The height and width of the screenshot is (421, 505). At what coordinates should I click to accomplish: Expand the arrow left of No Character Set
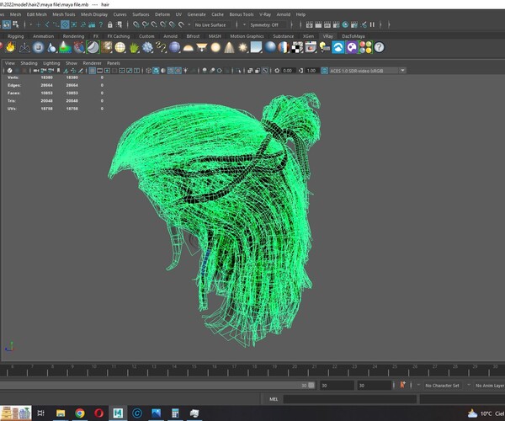418,385
